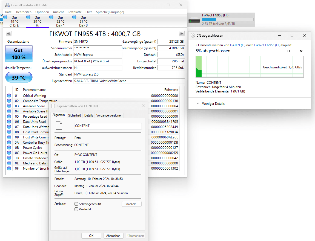Collapse details with Weniger Details
315x241 pixels.
coord(210,104)
